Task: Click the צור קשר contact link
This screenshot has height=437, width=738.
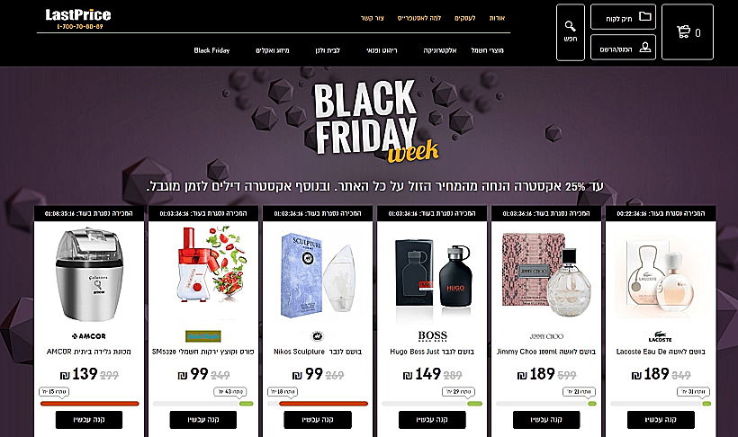Action: pyautogui.click(x=373, y=18)
